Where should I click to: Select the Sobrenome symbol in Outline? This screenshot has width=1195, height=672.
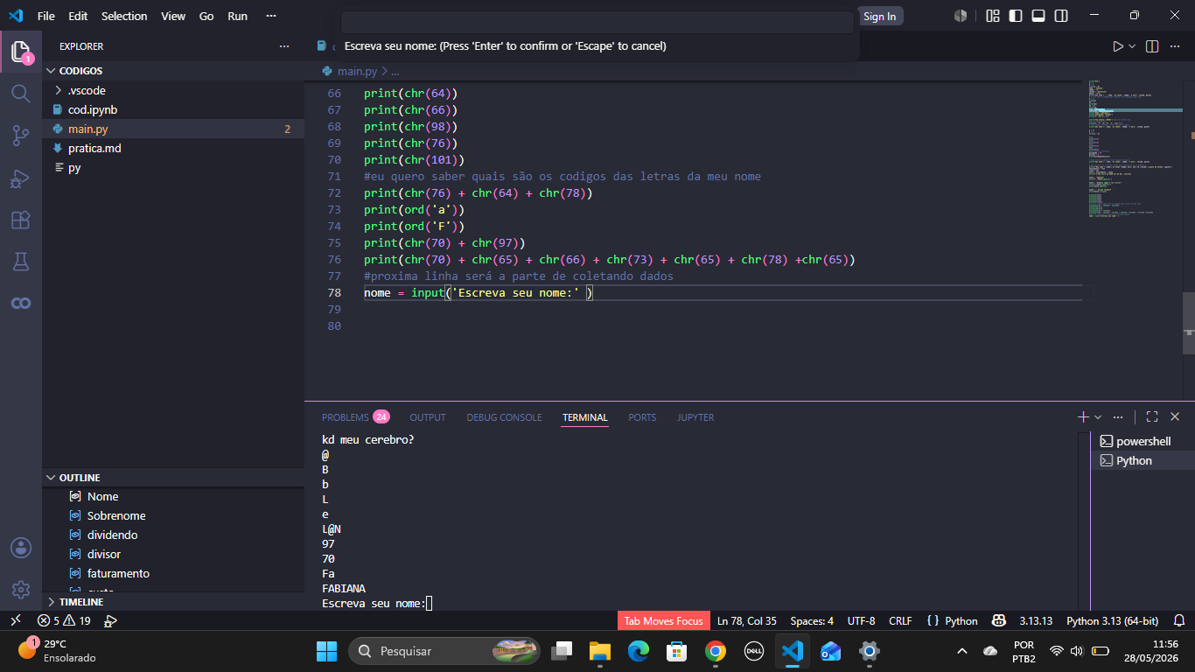point(173,515)
